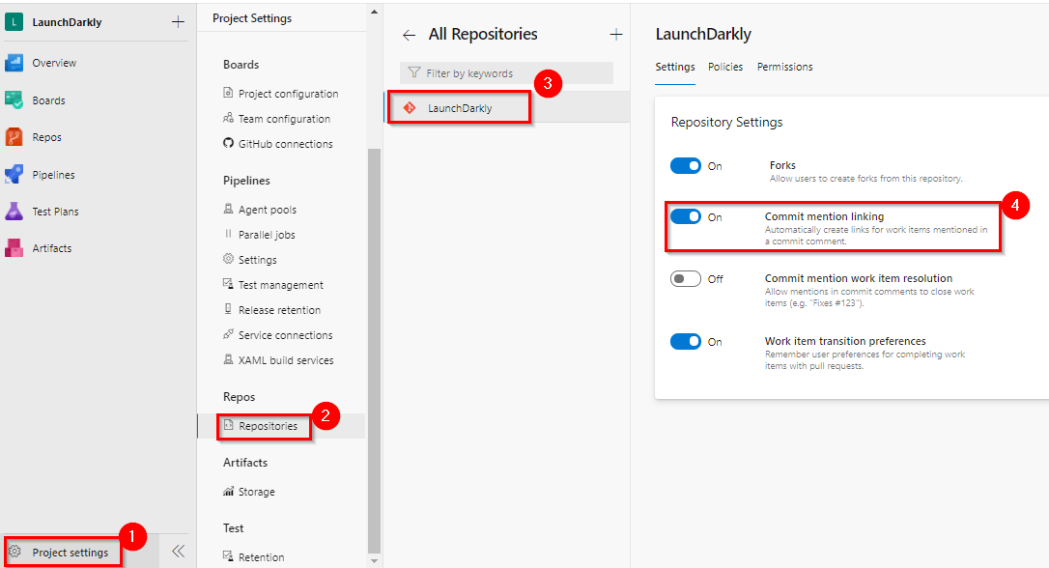Viewport: 1049px width, 568px height.
Task: Select Agent pools under Pipelines
Action: (268, 210)
